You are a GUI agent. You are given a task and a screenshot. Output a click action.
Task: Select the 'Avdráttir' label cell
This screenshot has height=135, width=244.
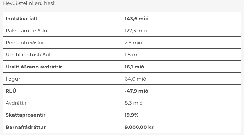[63, 103]
